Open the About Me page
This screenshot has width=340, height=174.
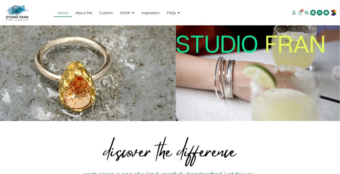(84, 13)
